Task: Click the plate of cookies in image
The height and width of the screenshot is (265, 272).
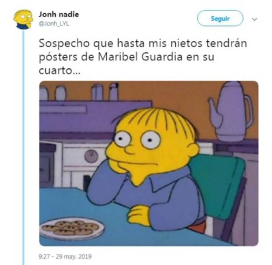Action: 72,228
